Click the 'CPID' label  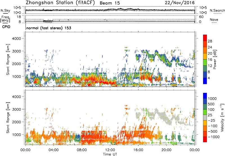(x=6, y=27)
